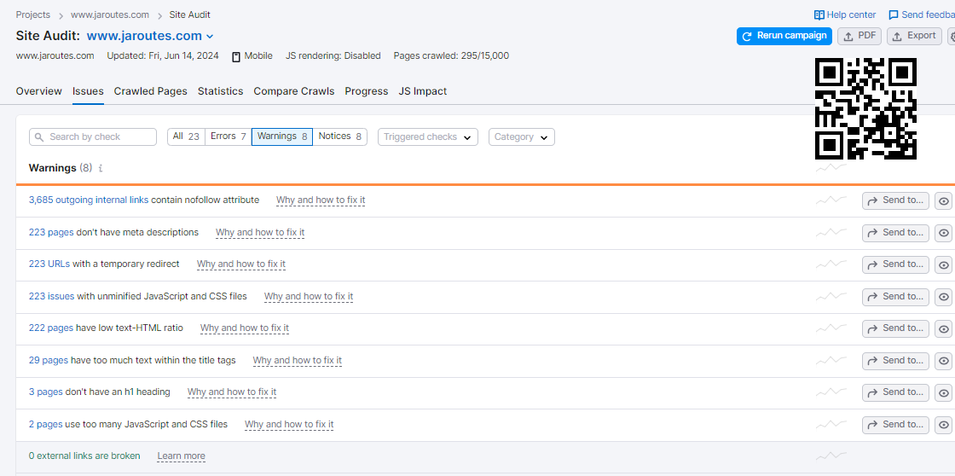Viewport: 955px width, 476px height.
Task: Click trend graph icon for title tags row
Action: [831, 361]
